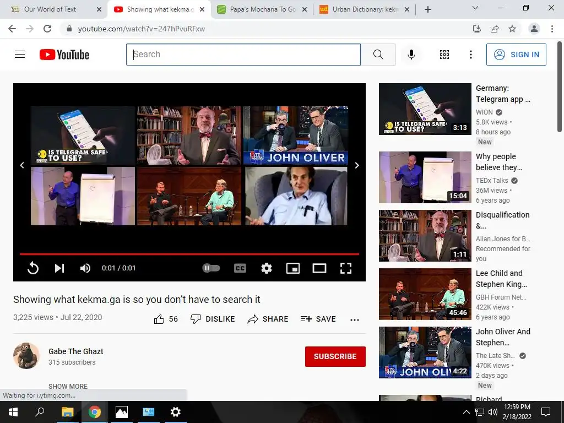This screenshot has height=423, width=564.
Task: Click the page vertical scrollbar
Action: click(560, 86)
